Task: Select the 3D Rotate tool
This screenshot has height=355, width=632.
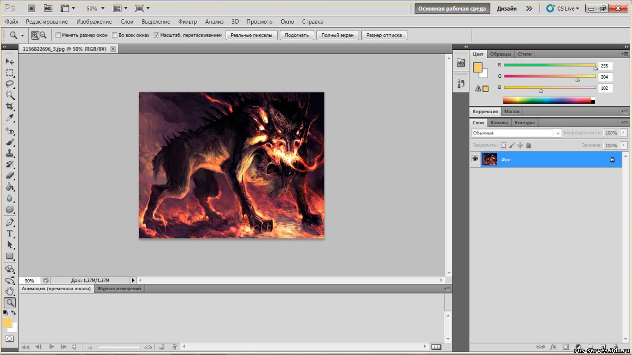Action: click(x=9, y=269)
